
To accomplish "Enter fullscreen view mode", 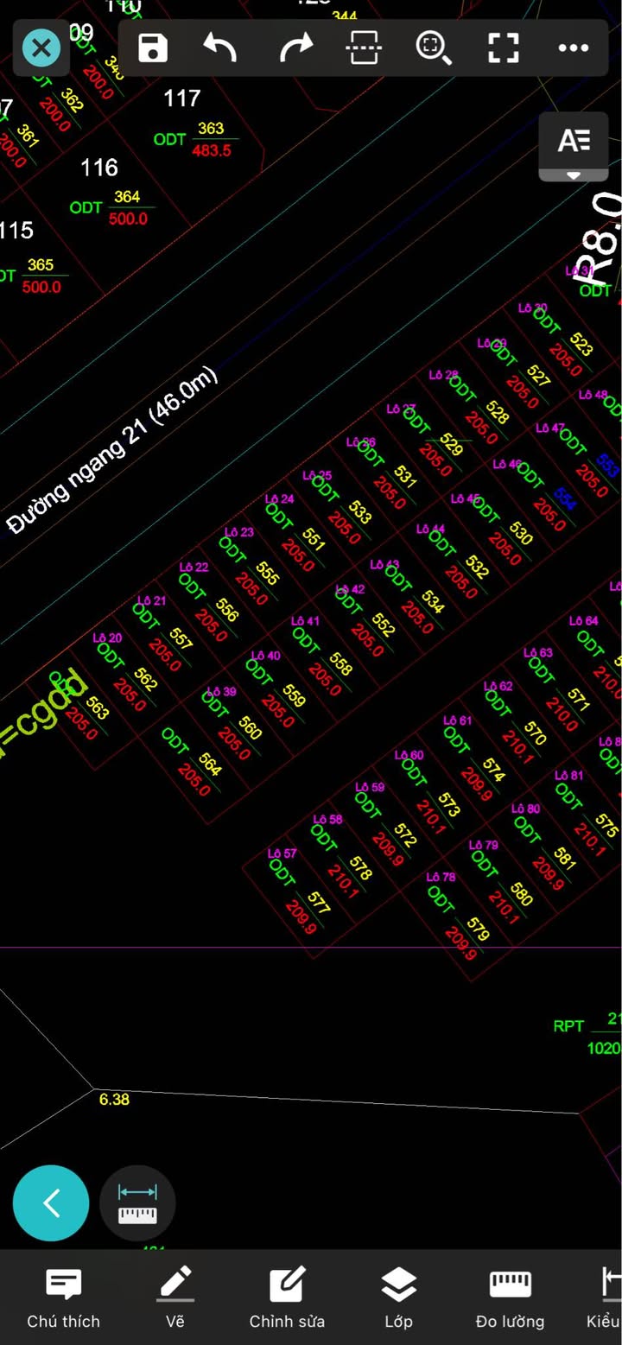I will click(503, 48).
